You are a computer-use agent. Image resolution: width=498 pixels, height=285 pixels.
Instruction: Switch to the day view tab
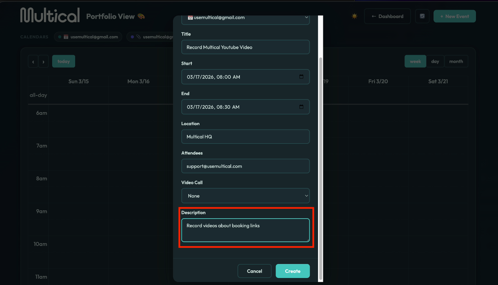435,61
